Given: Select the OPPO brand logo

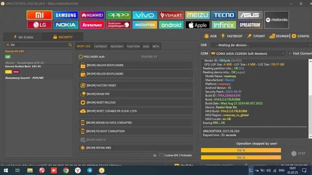Looking at the screenshot, I should click(x=118, y=15).
